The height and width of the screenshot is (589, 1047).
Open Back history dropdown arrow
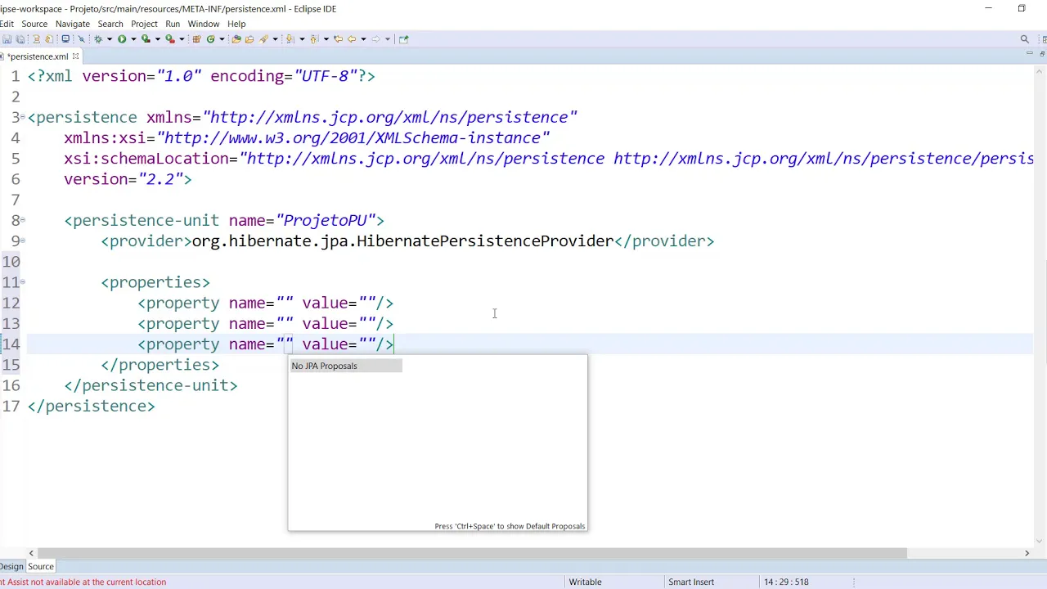coord(363,38)
